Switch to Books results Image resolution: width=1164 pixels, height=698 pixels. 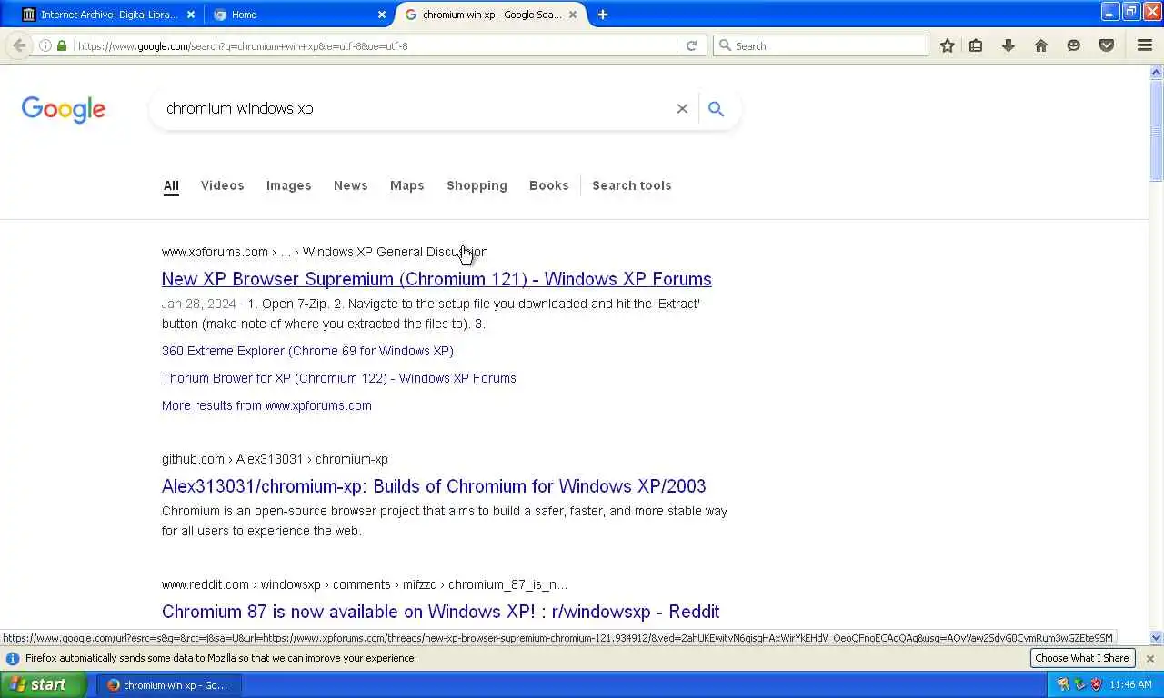[x=549, y=185]
